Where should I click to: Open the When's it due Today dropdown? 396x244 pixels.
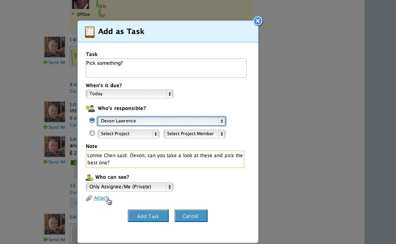[129, 94]
